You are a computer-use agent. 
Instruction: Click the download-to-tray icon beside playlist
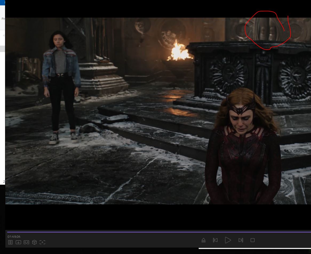pyautogui.click(x=18, y=242)
